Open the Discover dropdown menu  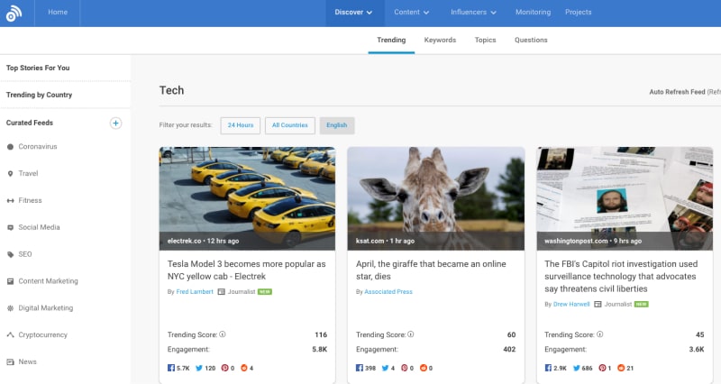tap(353, 13)
